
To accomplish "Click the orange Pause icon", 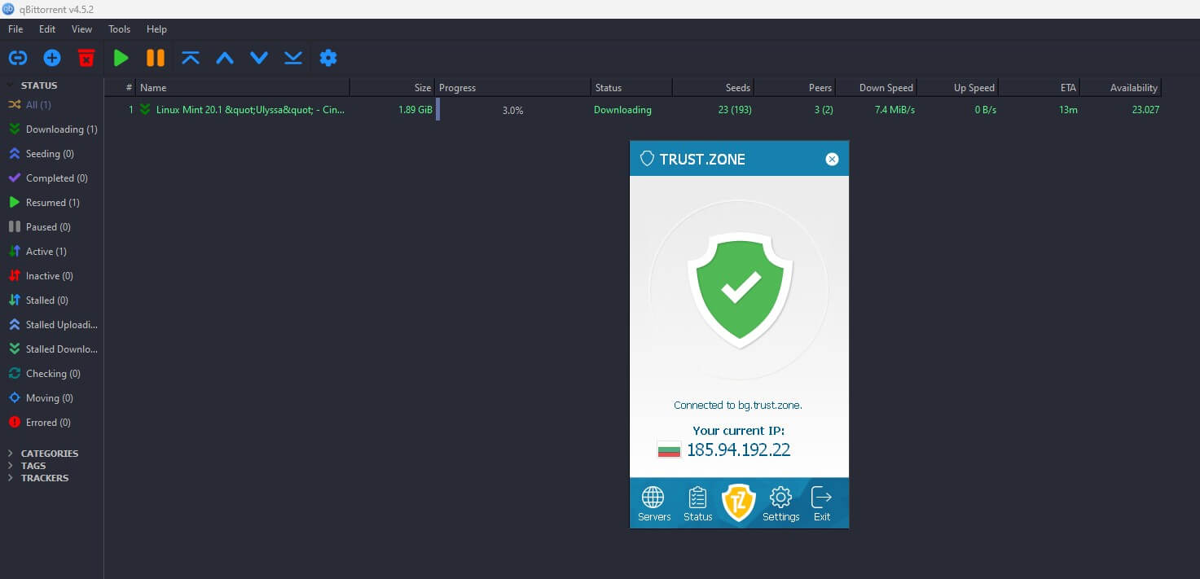I will 156,58.
